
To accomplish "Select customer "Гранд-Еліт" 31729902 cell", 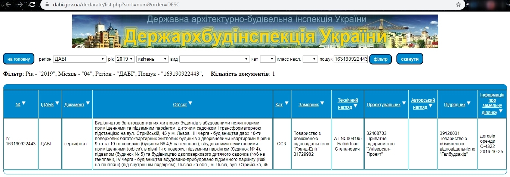I will tap(310, 144).
